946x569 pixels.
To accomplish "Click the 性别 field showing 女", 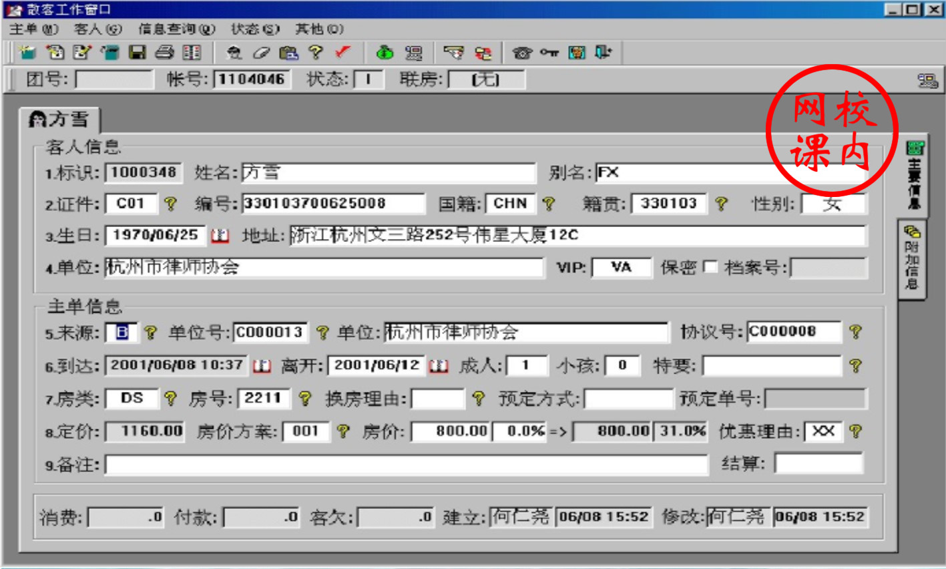I will [x=833, y=204].
